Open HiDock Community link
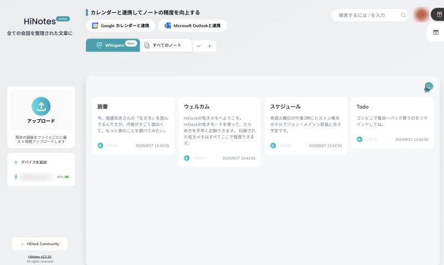 [39, 244]
